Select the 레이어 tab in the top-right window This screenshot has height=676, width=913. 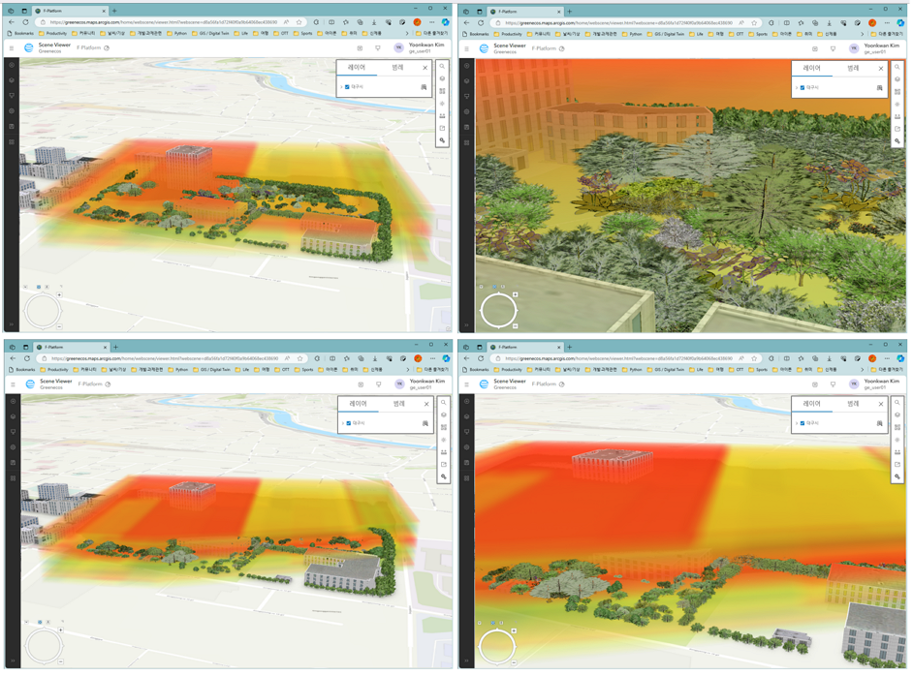pos(811,68)
